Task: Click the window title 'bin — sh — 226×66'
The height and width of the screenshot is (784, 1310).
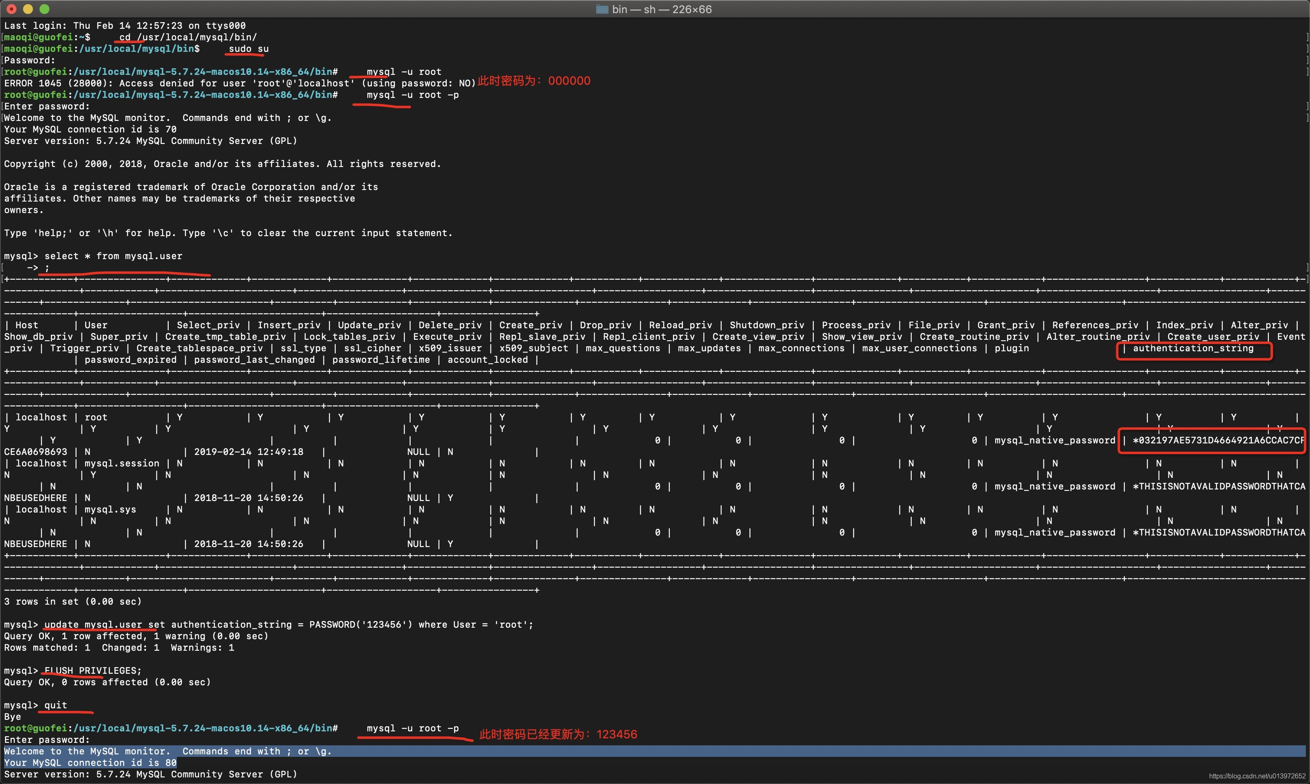Action: click(x=662, y=9)
